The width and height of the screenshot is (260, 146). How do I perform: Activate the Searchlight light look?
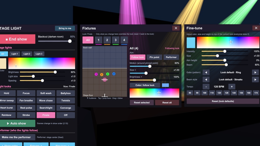(x=46, y=108)
